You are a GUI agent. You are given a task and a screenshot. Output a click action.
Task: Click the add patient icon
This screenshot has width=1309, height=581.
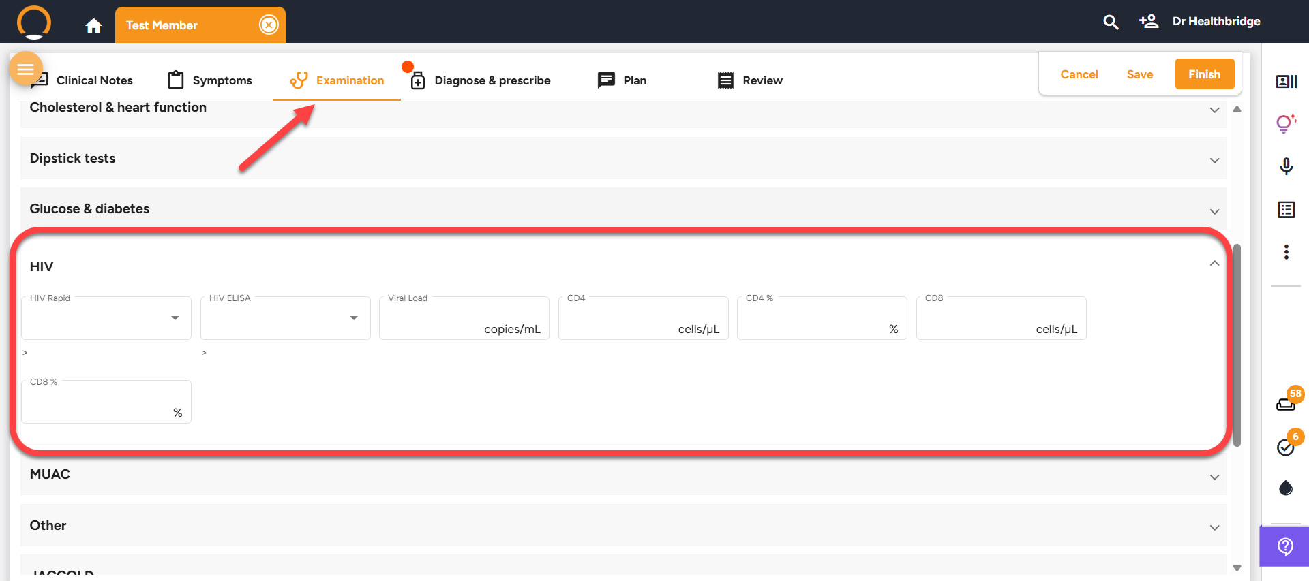(1149, 21)
